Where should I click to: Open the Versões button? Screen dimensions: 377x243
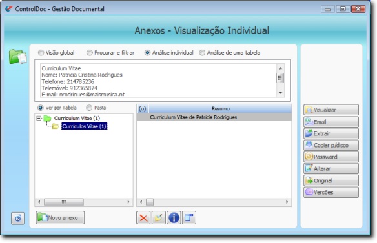coord(331,192)
